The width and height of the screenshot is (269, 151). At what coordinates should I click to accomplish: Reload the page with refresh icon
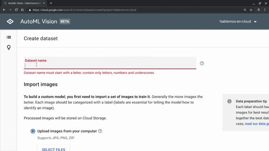pos(16,10)
